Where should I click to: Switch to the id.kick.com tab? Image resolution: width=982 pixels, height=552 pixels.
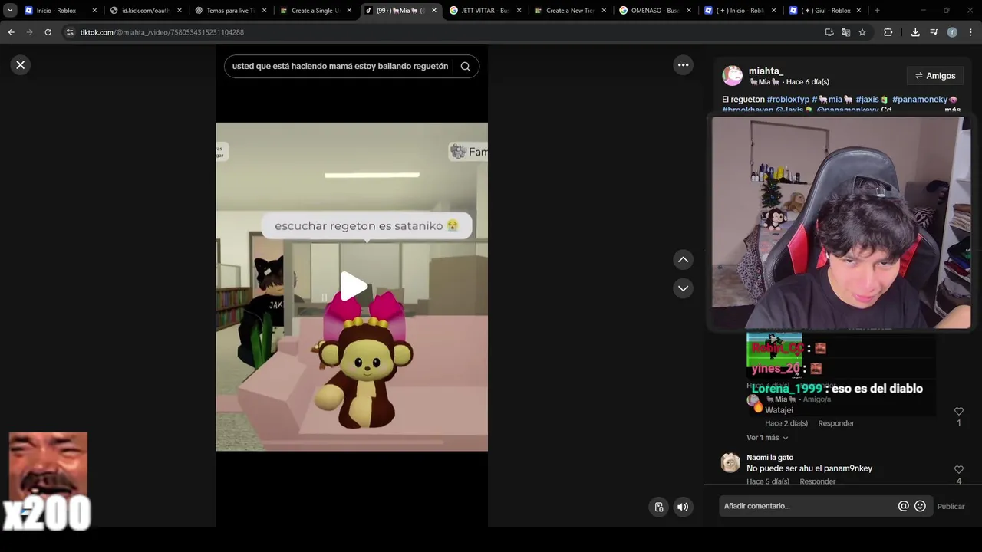[x=145, y=11]
